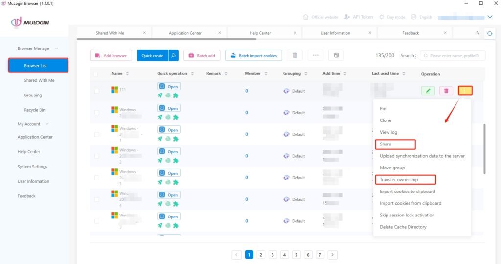
Task: Tick the checkbox for profile 111
Action: click(x=96, y=91)
